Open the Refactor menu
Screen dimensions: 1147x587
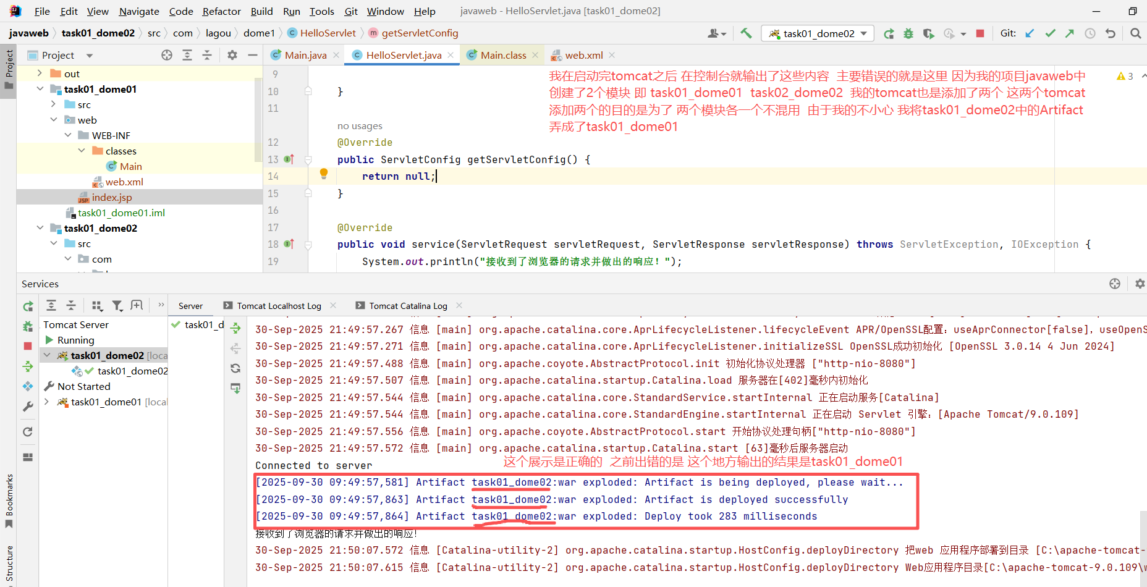pos(221,11)
